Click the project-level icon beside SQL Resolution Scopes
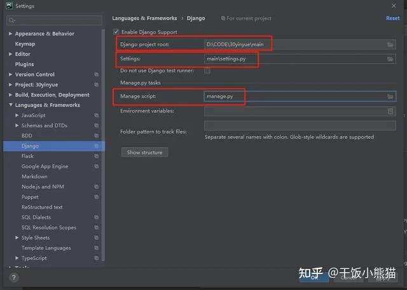 tap(96, 228)
